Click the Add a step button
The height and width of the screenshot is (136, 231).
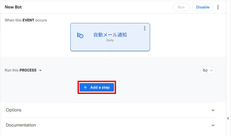97,88
